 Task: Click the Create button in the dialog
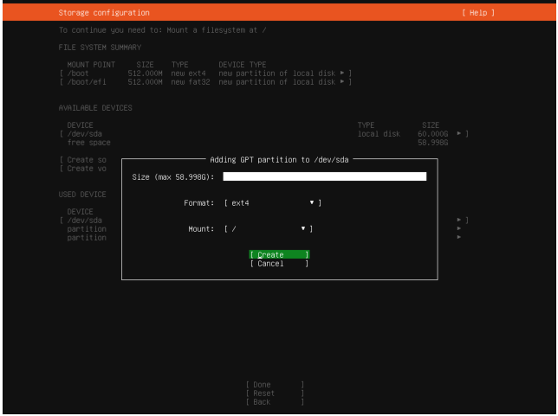278,254
